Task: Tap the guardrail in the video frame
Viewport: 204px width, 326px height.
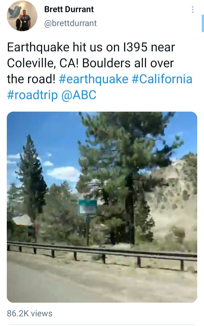Action: (102, 255)
